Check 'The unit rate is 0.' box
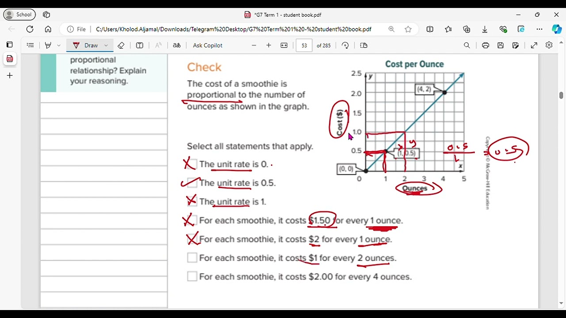This screenshot has height=318, width=566. [191, 164]
